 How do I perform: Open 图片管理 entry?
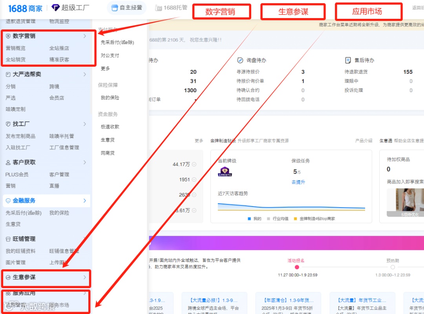[16, 263]
